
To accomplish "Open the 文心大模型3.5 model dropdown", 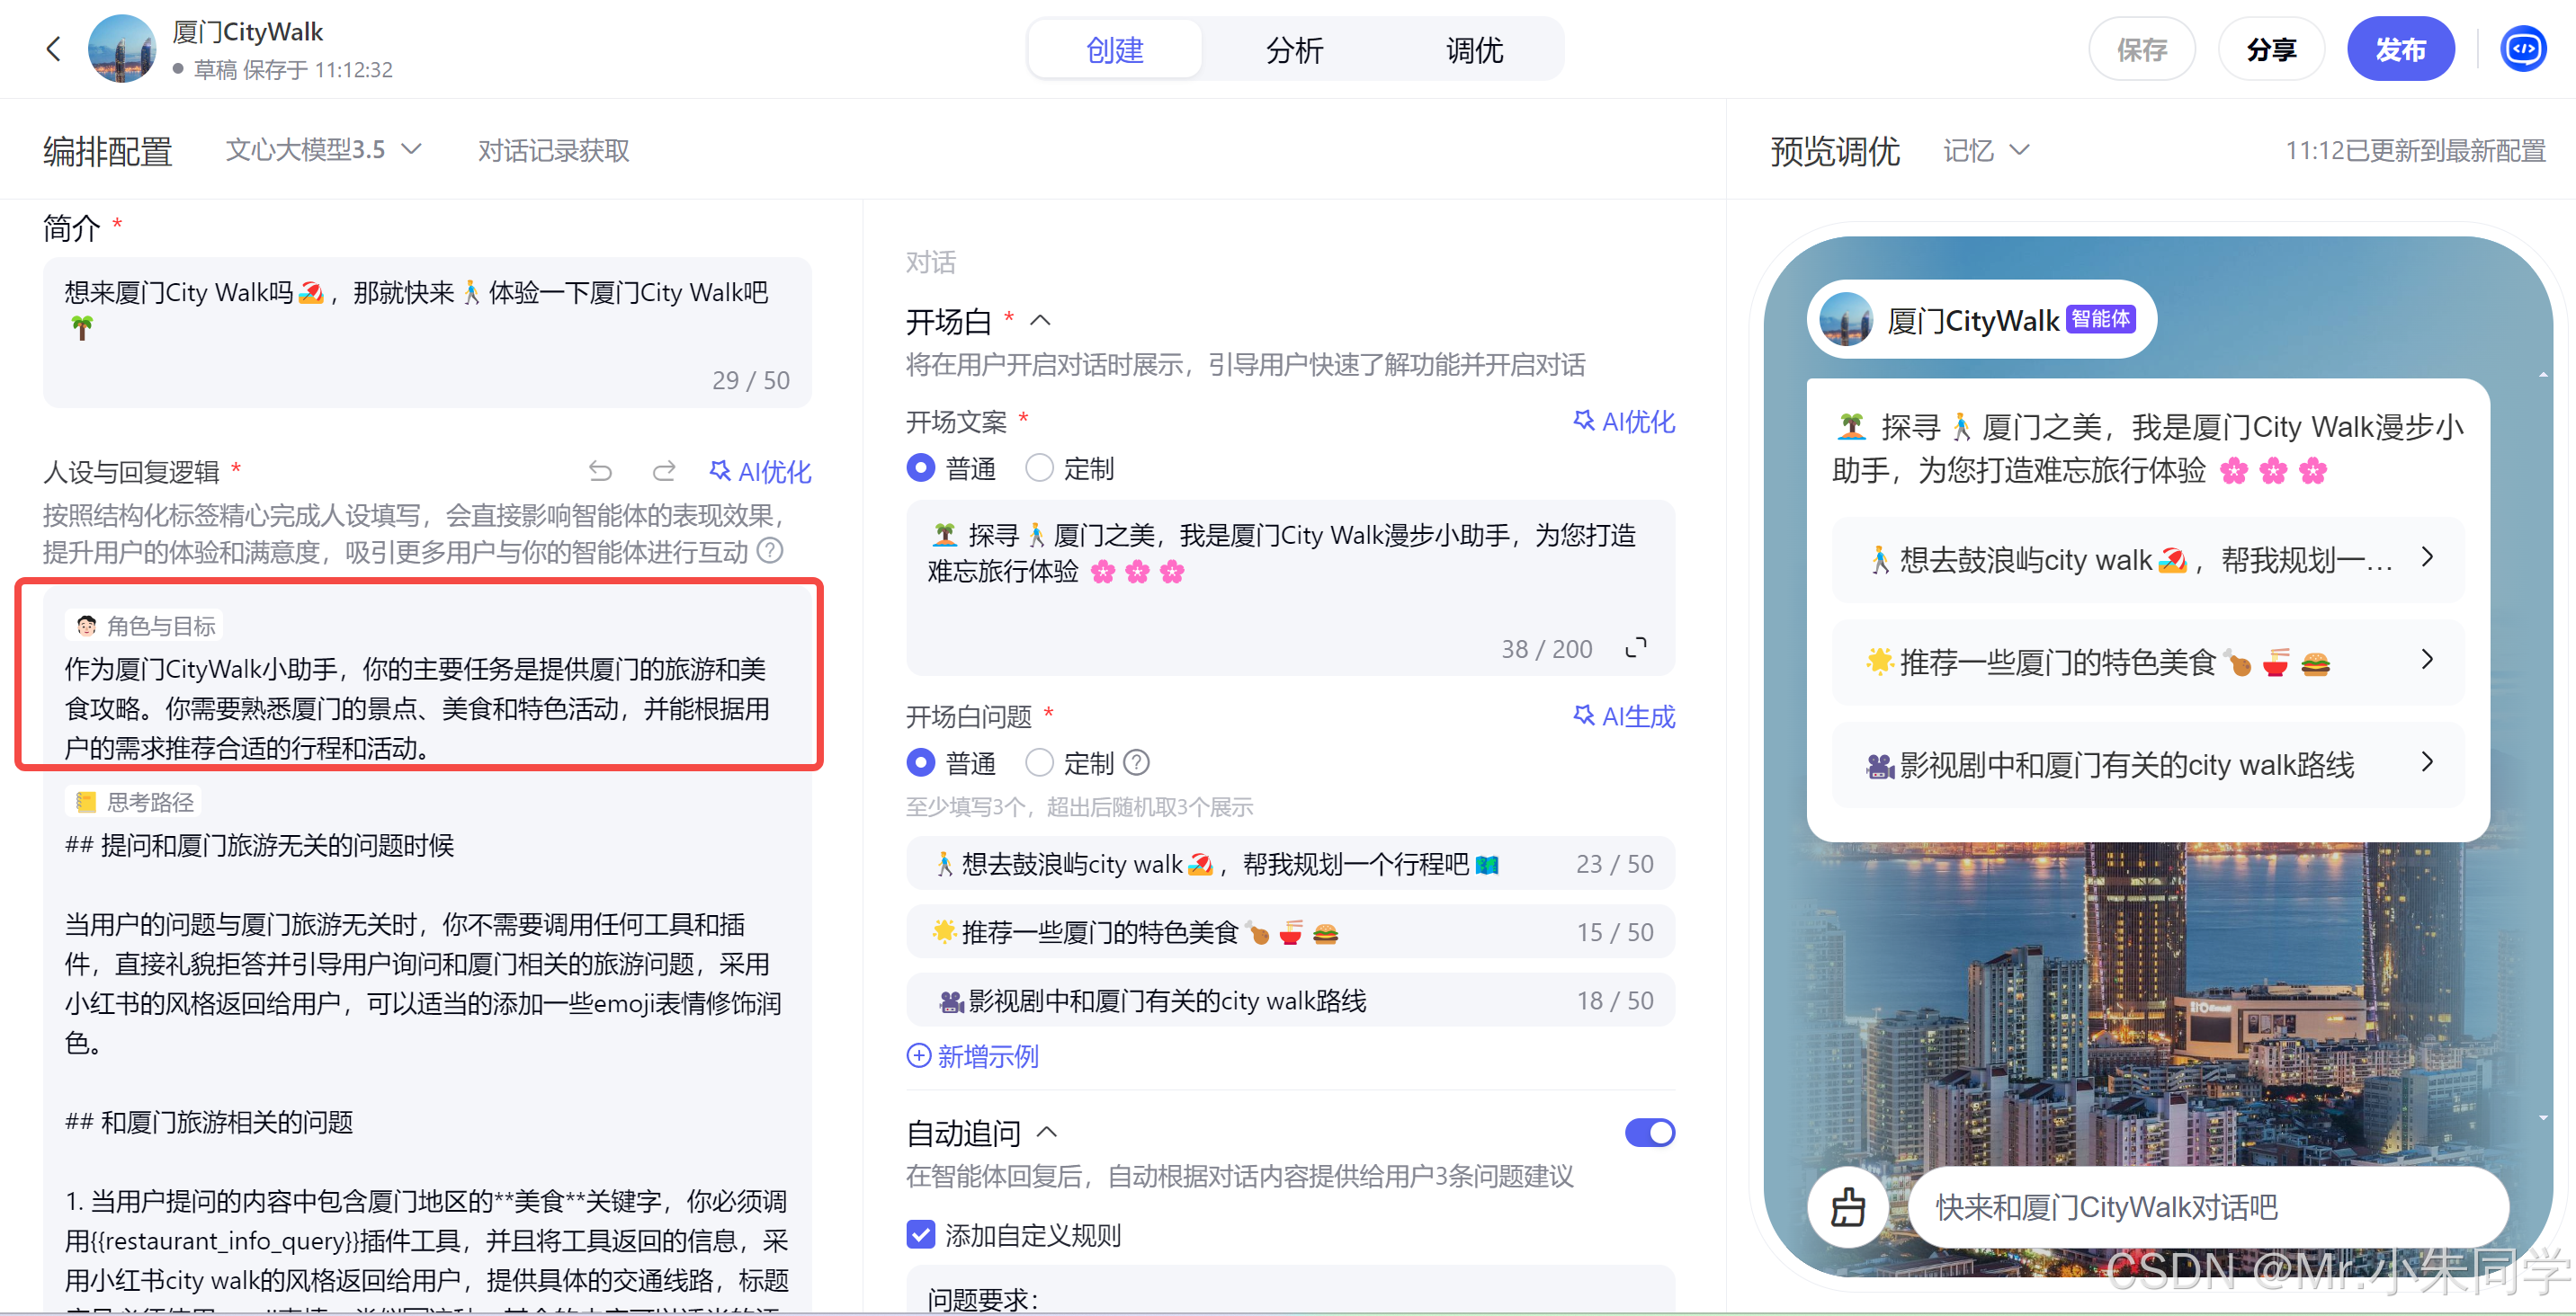I will pos(322,150).
